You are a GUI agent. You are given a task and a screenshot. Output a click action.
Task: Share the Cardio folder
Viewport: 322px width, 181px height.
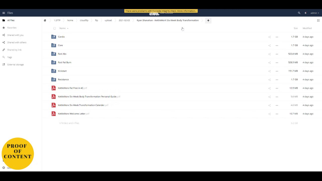tap(269, 37)
